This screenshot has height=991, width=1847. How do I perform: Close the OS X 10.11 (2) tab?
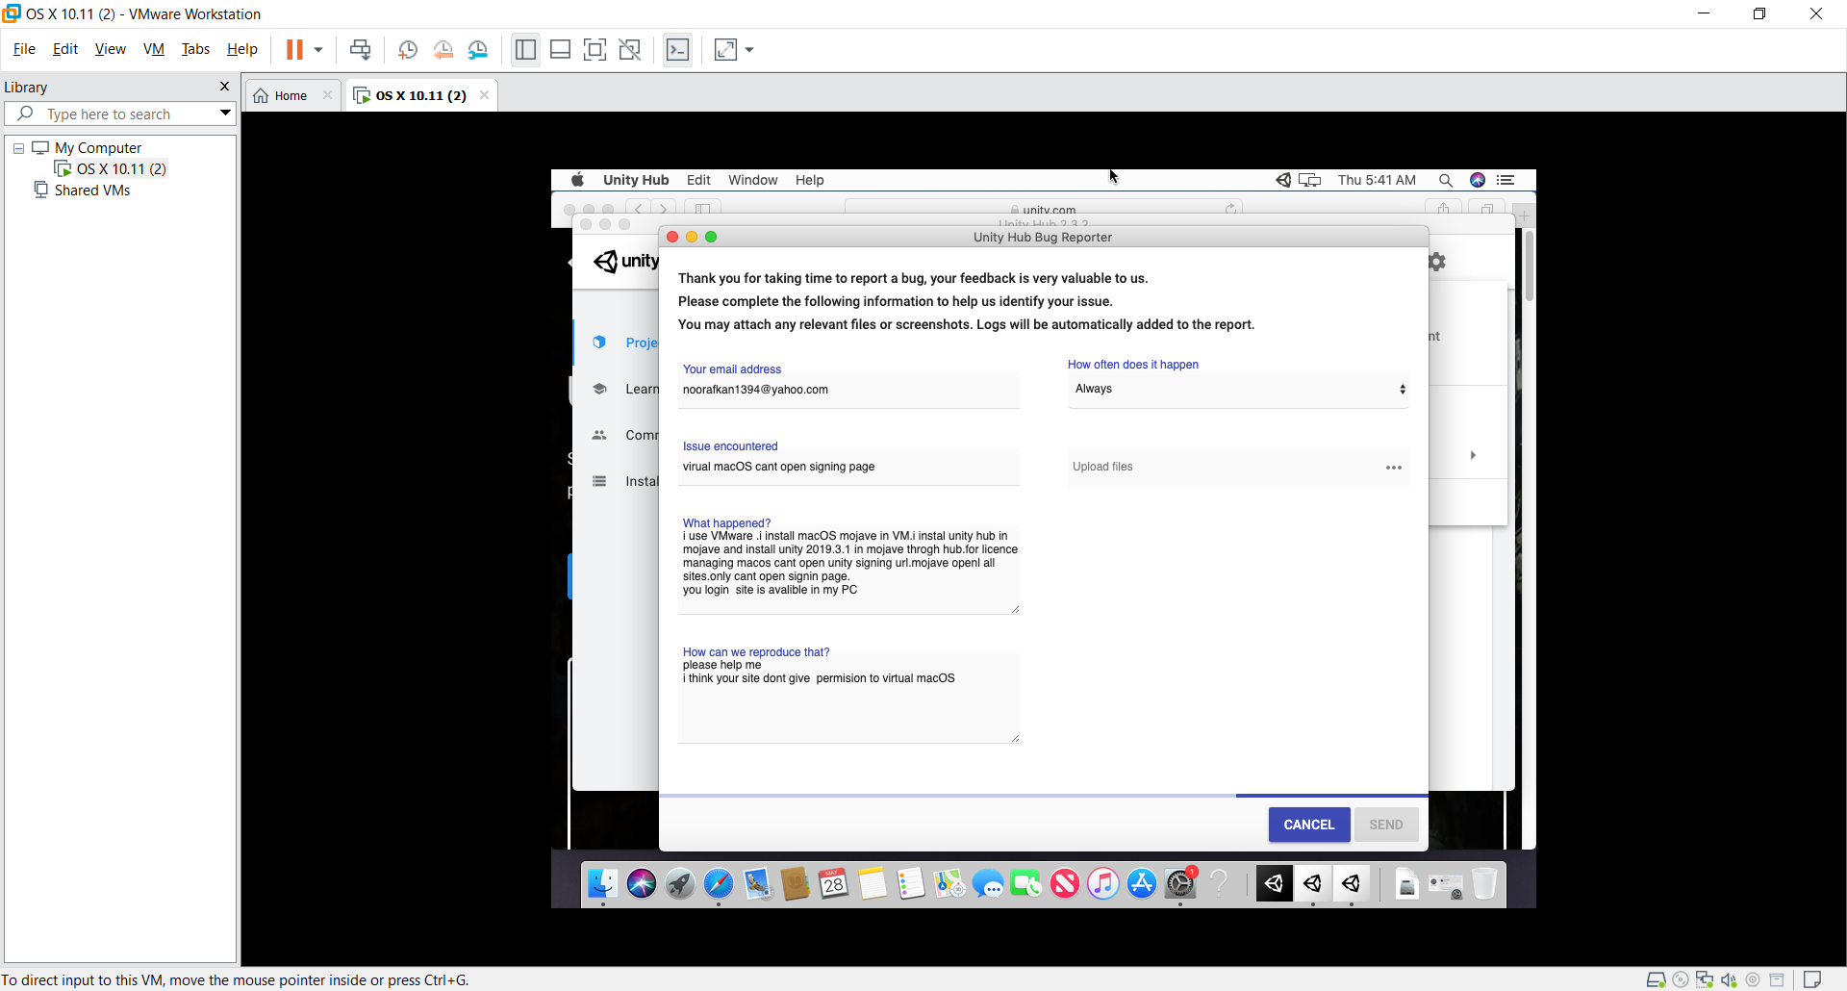[x=484, y=95]
